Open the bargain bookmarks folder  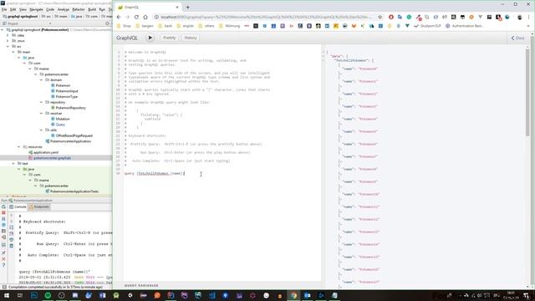[x=145, y=26]
